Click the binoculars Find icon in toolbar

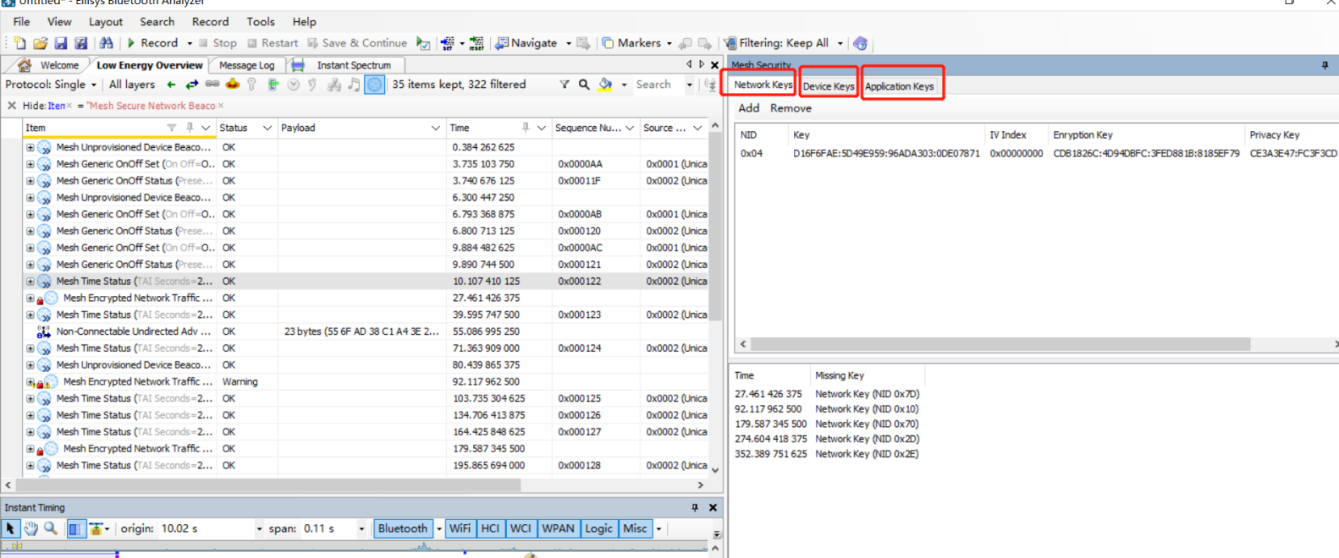coord(106,43)
